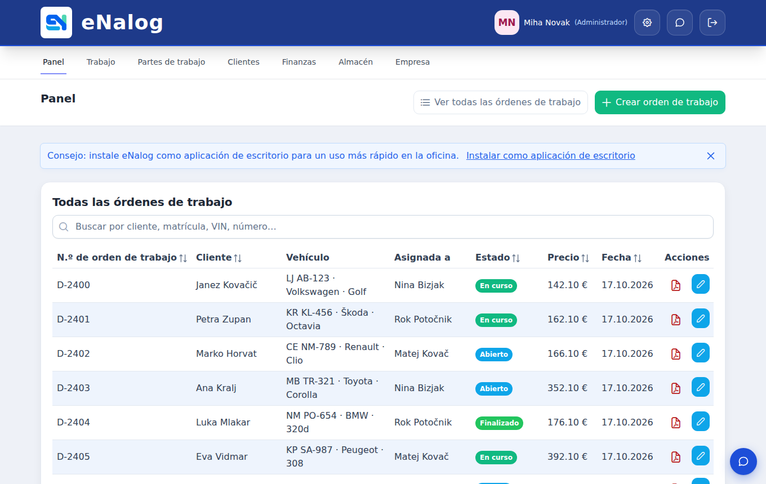This screenshot has height=484, width=766.
Task: Click the MN user avatar
Action: click(507, 23)
